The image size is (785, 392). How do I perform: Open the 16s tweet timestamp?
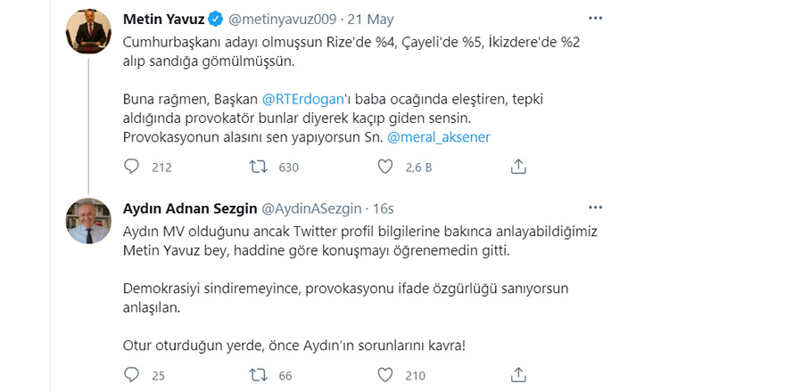pyautogui.click(x=384, y=208)
